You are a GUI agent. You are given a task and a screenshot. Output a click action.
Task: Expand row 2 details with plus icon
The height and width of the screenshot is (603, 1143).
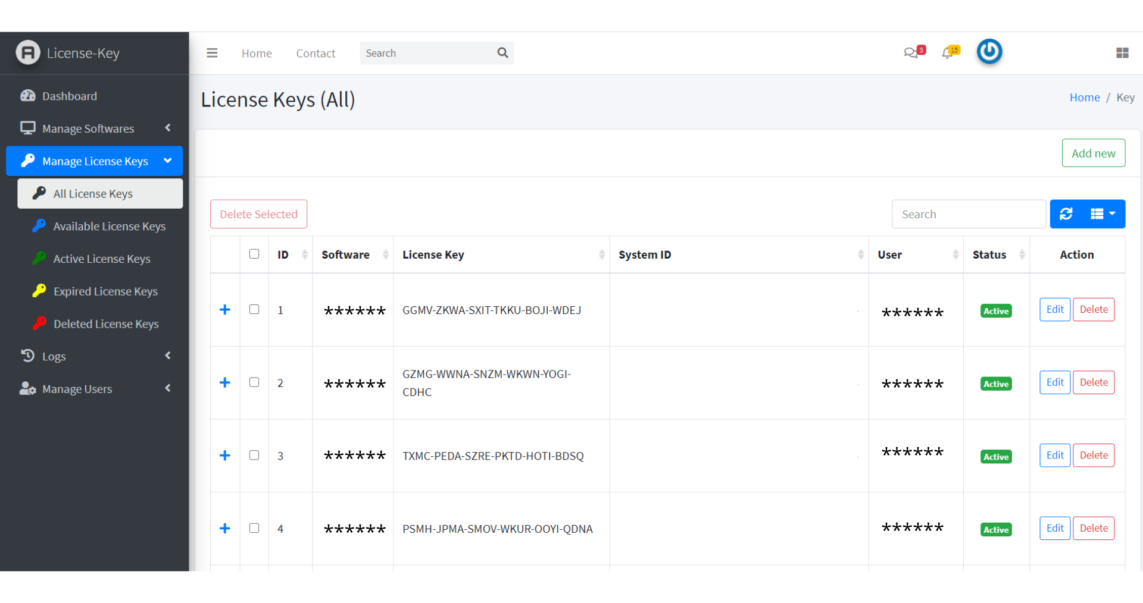point(225,382)
